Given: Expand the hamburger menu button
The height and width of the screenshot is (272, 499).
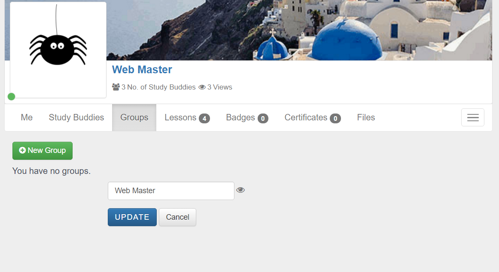Looking at the screenshot, I should pos(473,117).
